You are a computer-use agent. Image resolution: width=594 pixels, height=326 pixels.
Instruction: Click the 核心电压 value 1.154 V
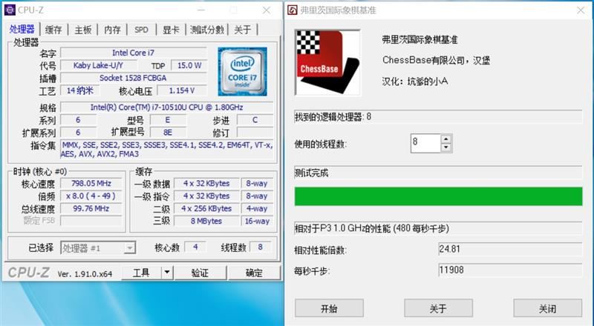coord(182,90)
